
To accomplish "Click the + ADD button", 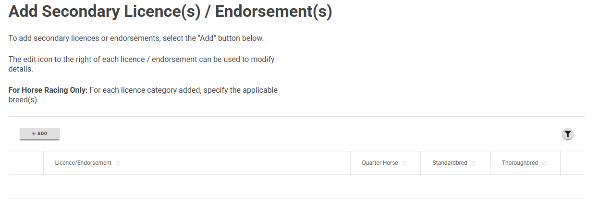I will tap(39, 134).
